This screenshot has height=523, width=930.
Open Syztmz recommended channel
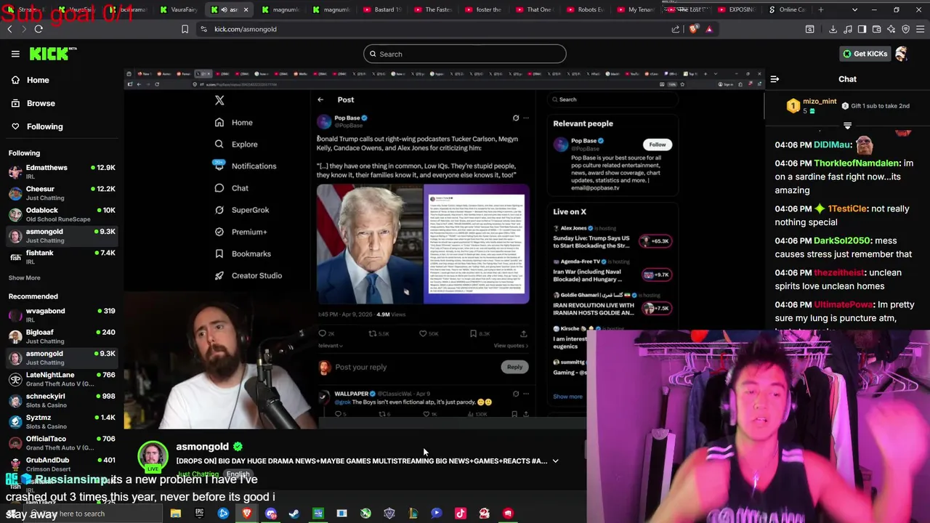[x=62, y=421]
